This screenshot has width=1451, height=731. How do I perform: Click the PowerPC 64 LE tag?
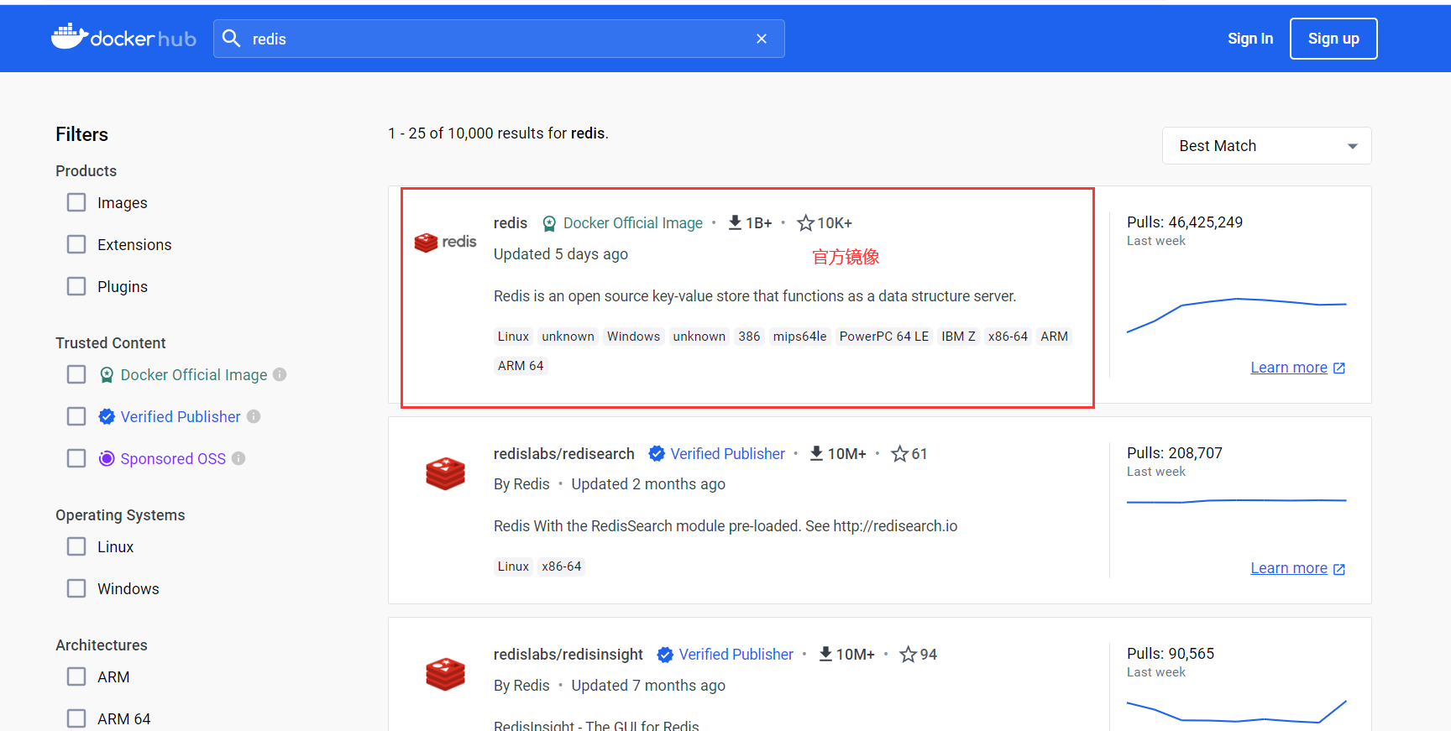tap(884, 337)
